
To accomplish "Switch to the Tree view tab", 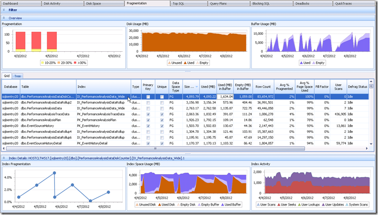I will tap(17, 76).
